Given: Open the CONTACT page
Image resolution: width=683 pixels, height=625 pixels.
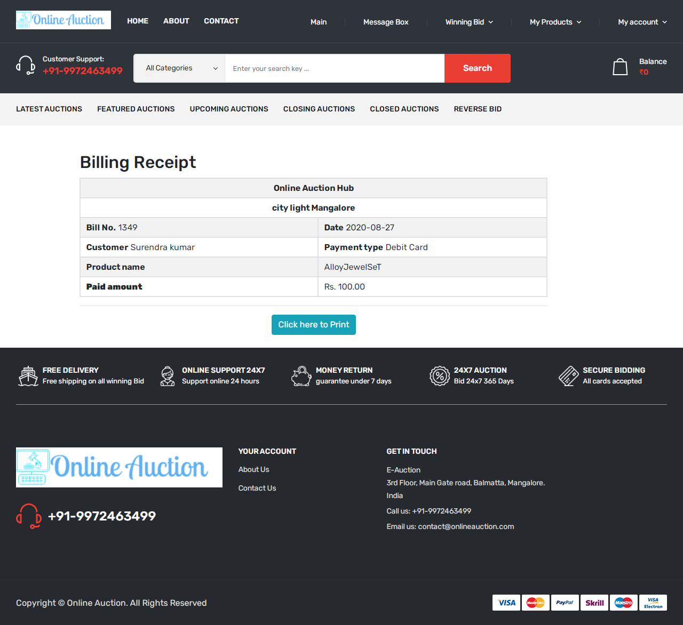Looking at the screenshot, I should tap(221, 21).
